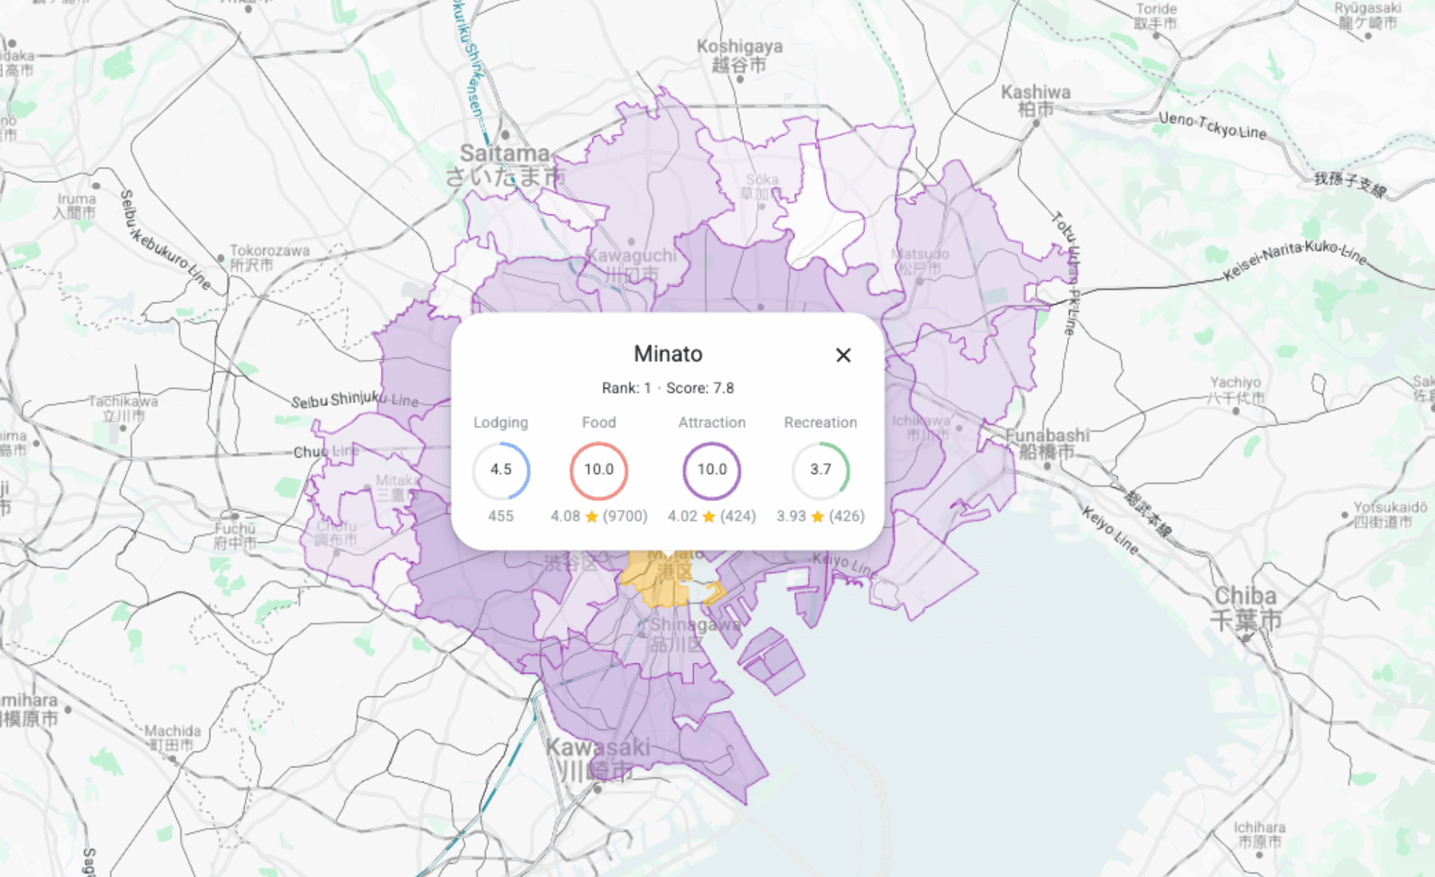
Task: Close the Minato info card
Action: [x=843, y=356]
